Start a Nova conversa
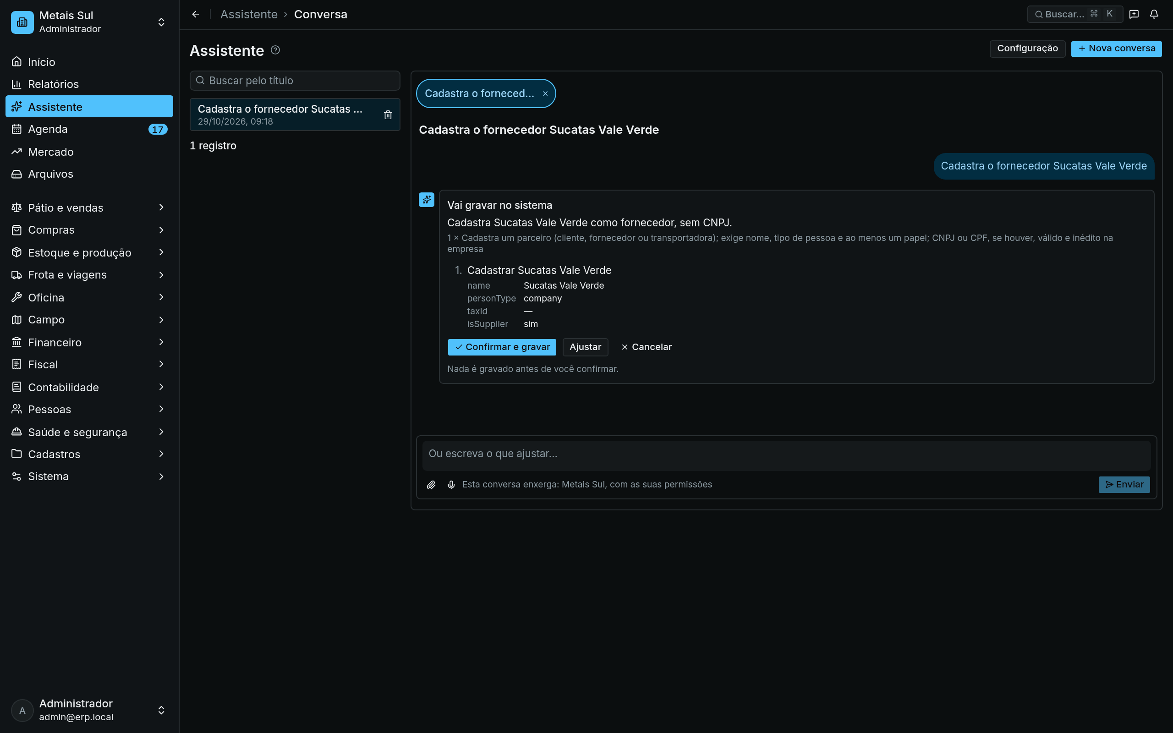Viewport: 1173px width, 733px height. [x=1116, y=49]
